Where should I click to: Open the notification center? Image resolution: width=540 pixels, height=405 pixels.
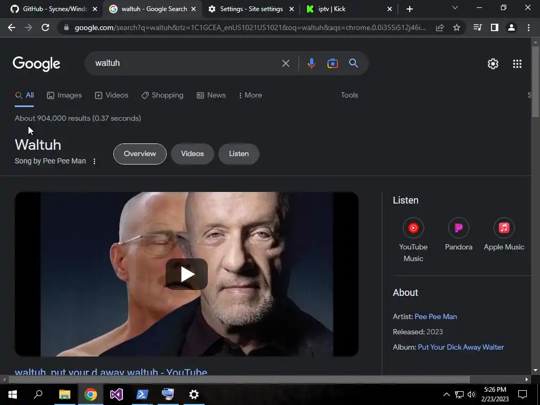coord(523,394)
